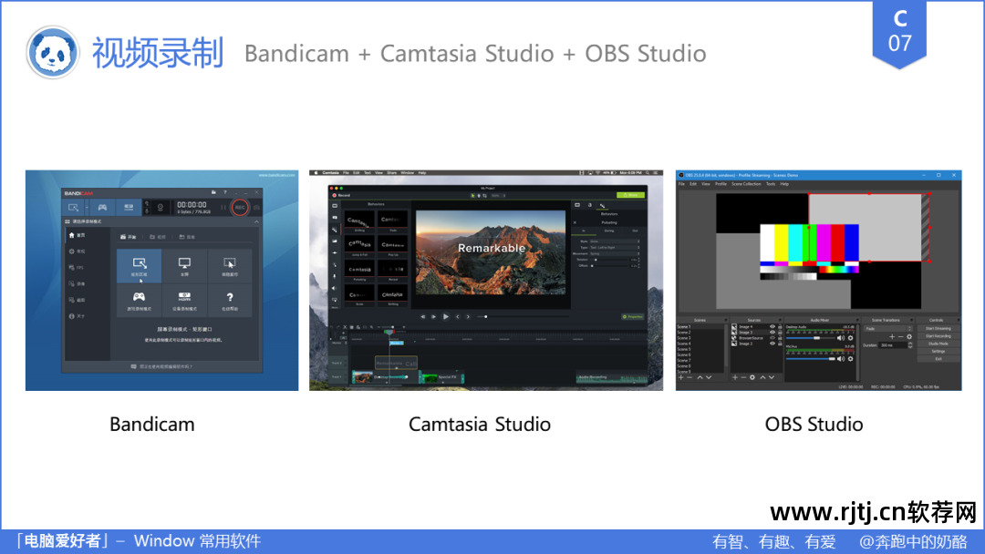Select Scene 1 in OBS scenes list
The width and height of the screenshot is (985, 554).
pos(700,326)
